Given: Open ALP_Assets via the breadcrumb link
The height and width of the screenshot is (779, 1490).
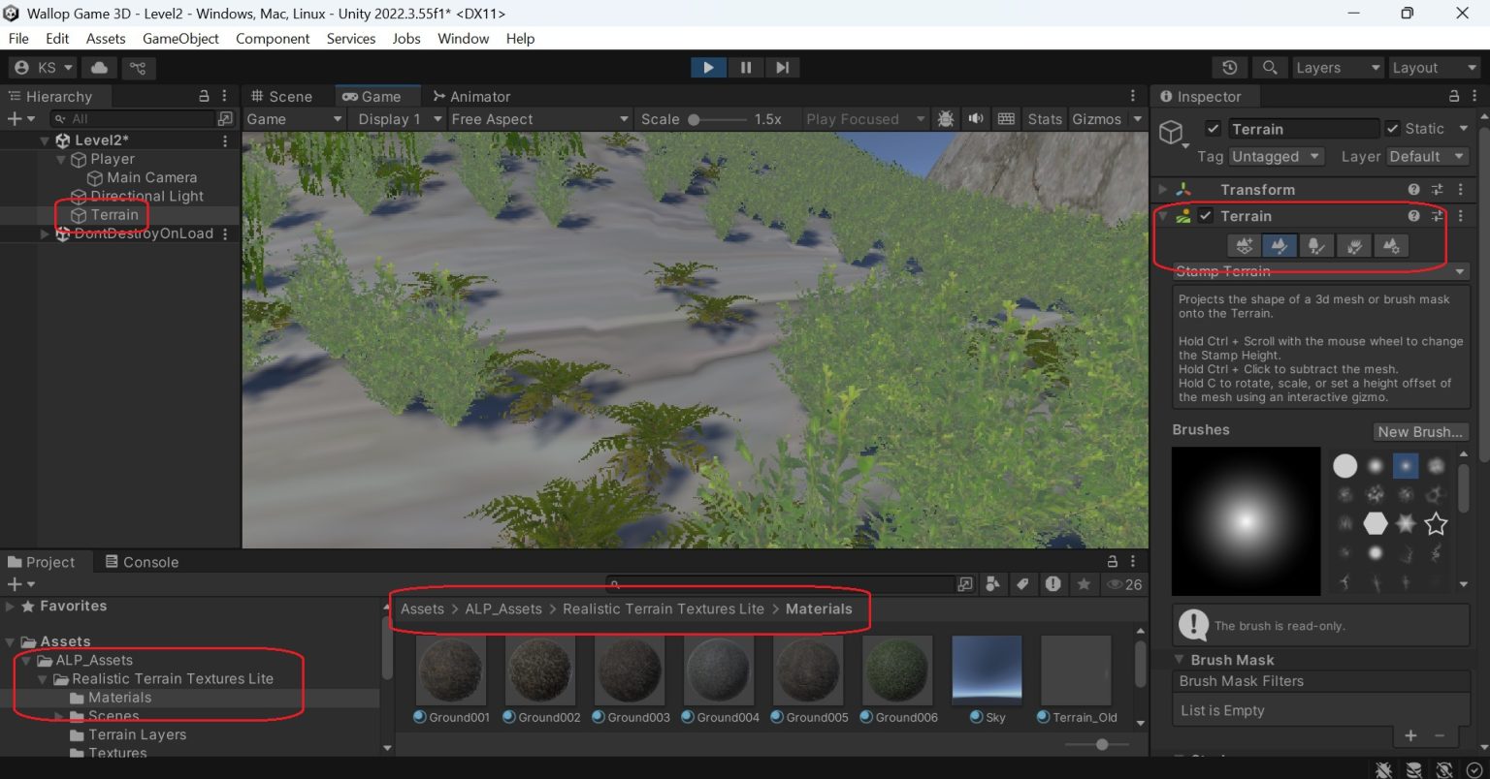Looking at the screenshot, I should pyautogui.click(x=503, y=608).
